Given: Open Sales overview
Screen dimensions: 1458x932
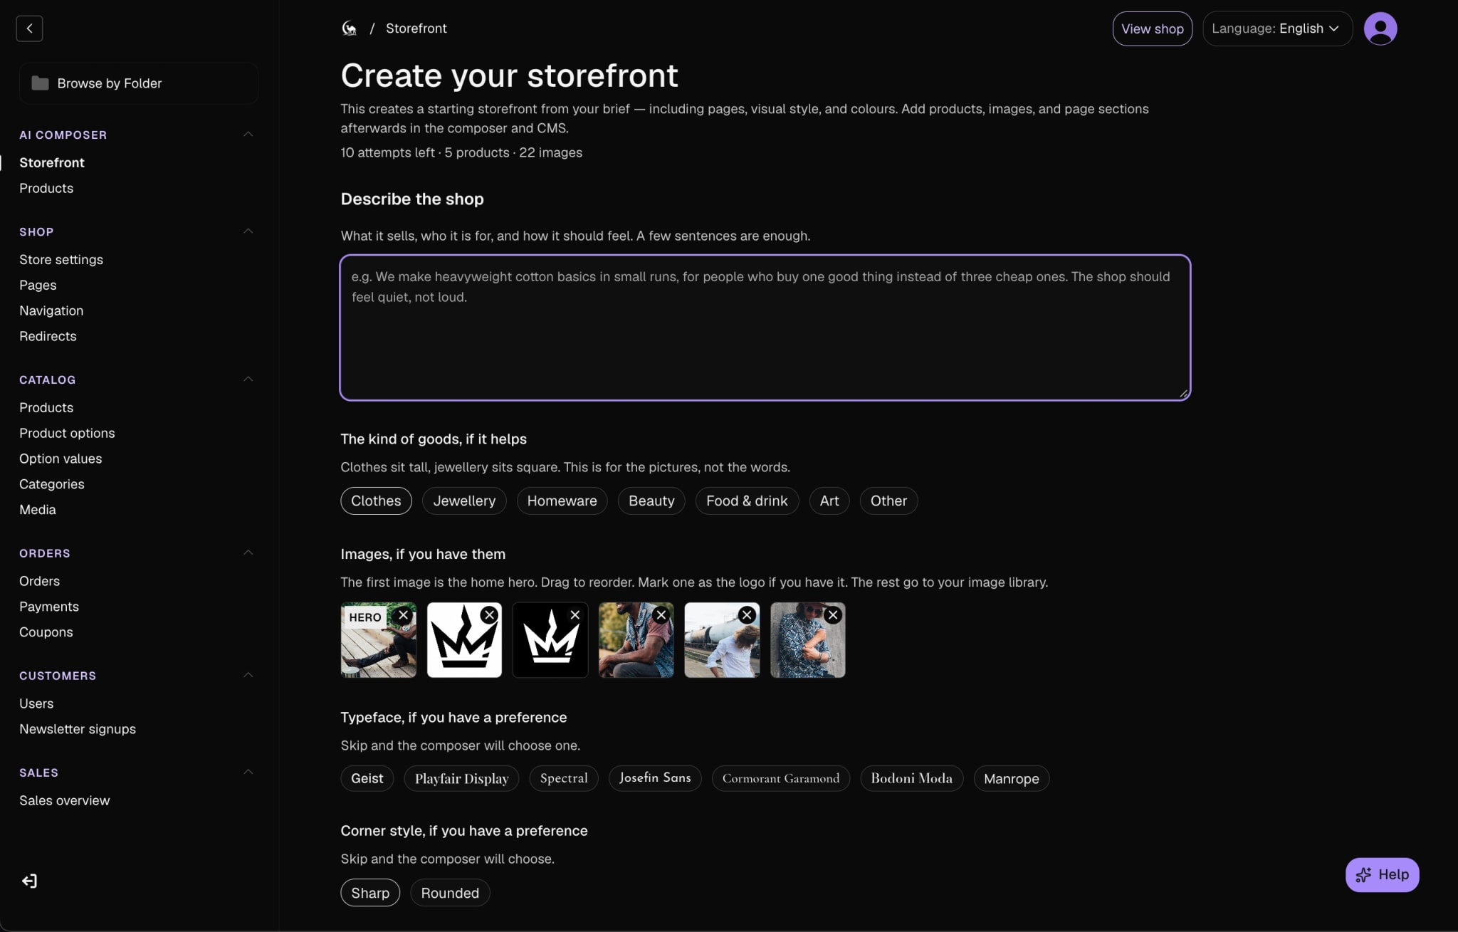Looking at the screenshot, I should click(x=65, y=800).
